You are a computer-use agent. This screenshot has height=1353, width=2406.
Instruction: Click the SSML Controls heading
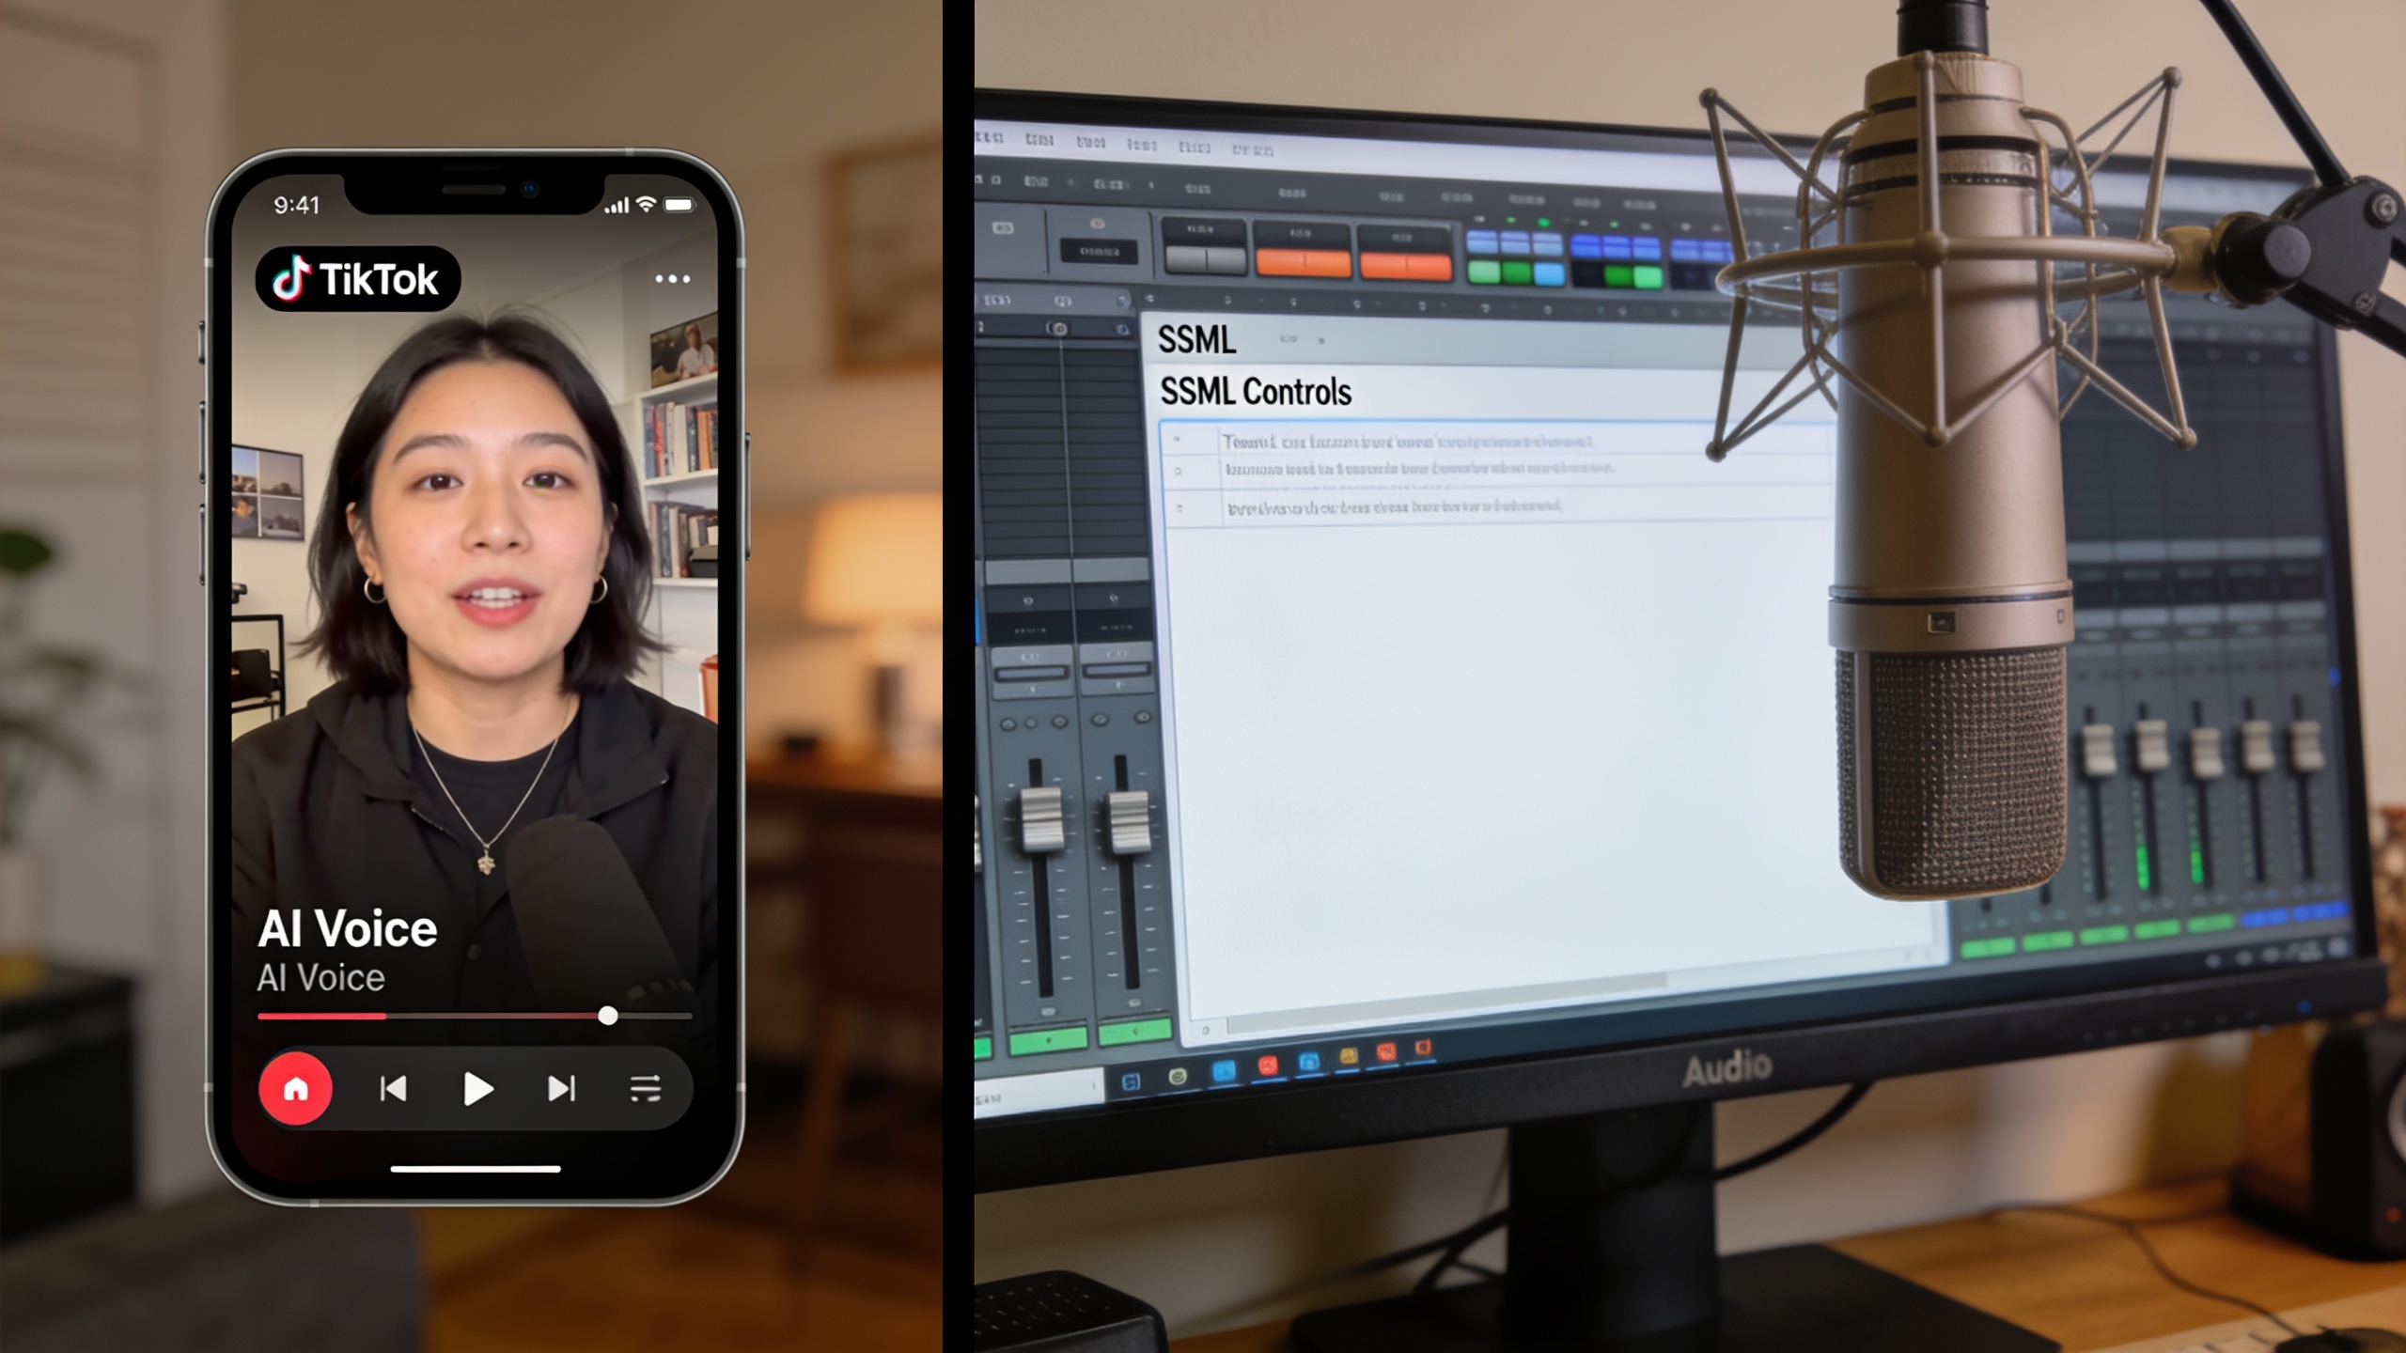(x=1256, y=392)
